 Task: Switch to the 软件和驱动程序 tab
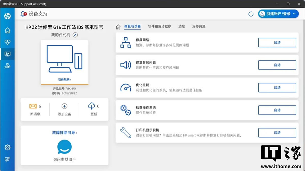tap(159, 26)
